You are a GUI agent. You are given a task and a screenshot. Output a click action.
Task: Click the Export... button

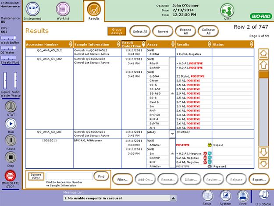259,179
